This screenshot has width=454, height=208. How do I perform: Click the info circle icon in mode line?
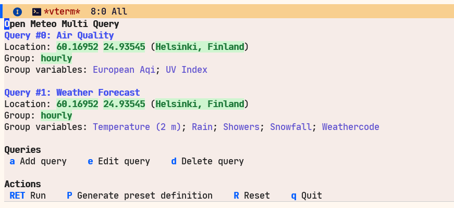17,11
